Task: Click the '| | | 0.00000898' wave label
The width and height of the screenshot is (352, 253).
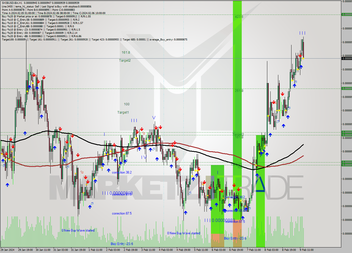Action: (x=117, y=193)
